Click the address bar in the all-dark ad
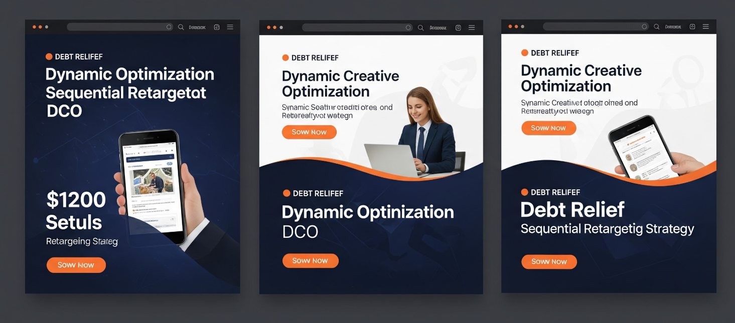The height and width of the screenshot is (323, 735). (119, 27)
